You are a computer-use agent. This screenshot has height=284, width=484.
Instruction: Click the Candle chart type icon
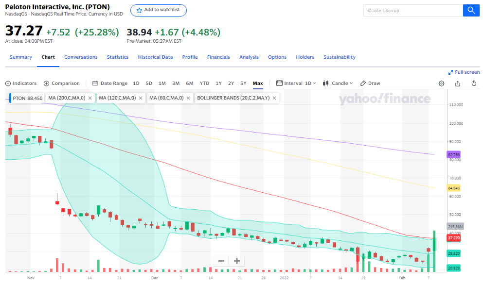[325, 83]
